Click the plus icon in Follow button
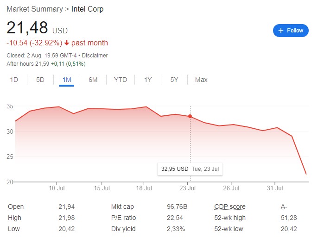 click(280, 31)
